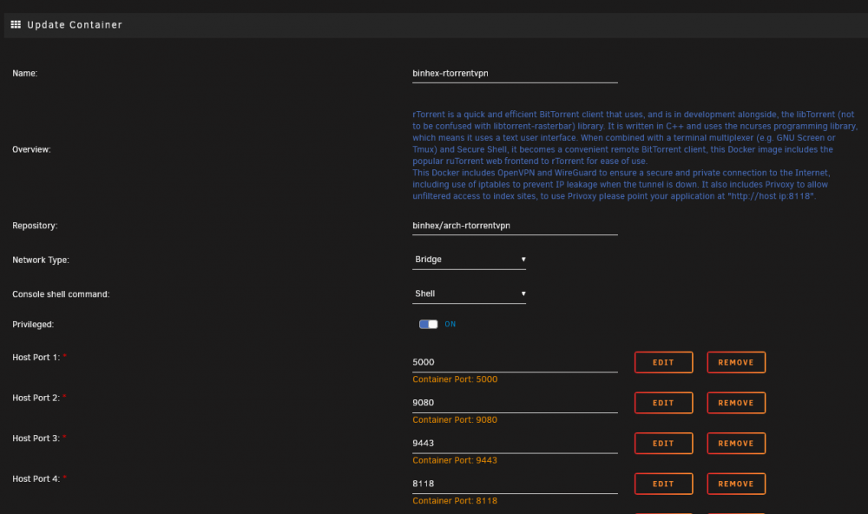Click the Host Port 3 field 9443
Image resolution: width=868 pixels, height=514 pixels.
tap(515, 443)
